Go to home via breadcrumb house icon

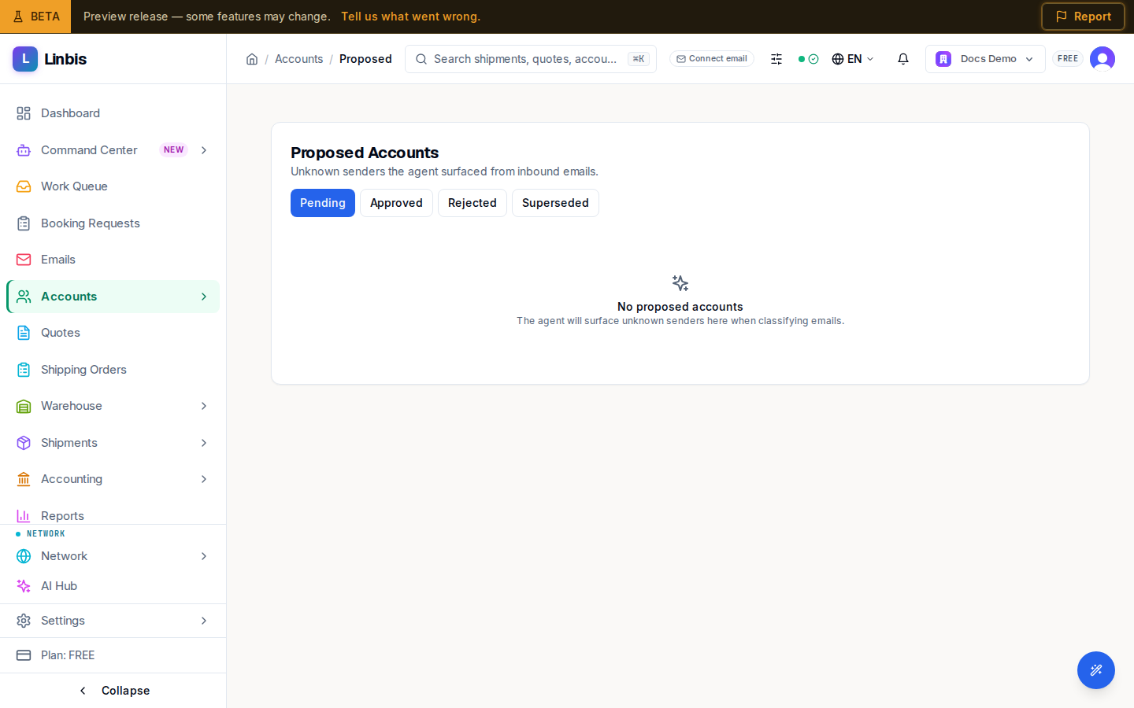pyautogui.click(x=252, y=59)
